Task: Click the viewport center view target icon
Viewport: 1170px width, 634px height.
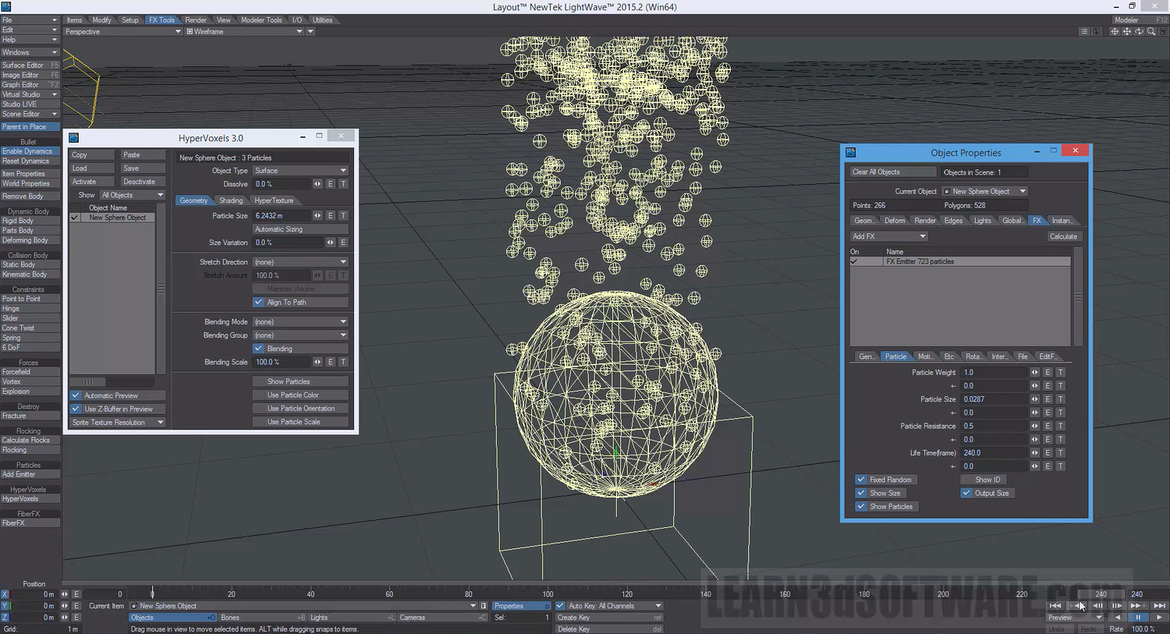Action: [x=1115, y=31]
